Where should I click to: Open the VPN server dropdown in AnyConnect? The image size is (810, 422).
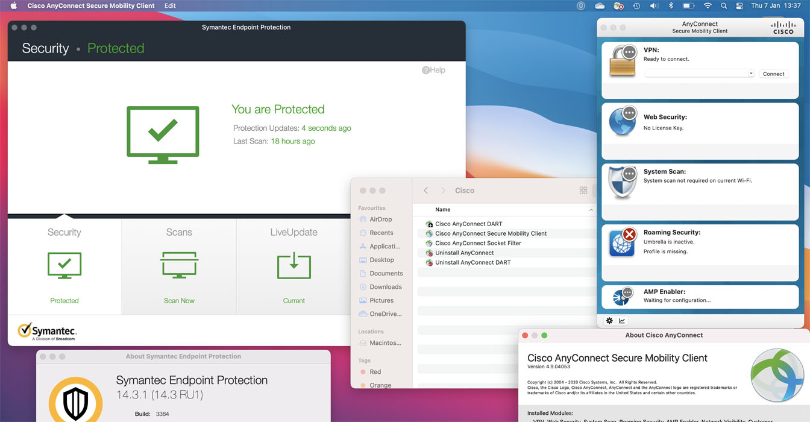(751, 74)
